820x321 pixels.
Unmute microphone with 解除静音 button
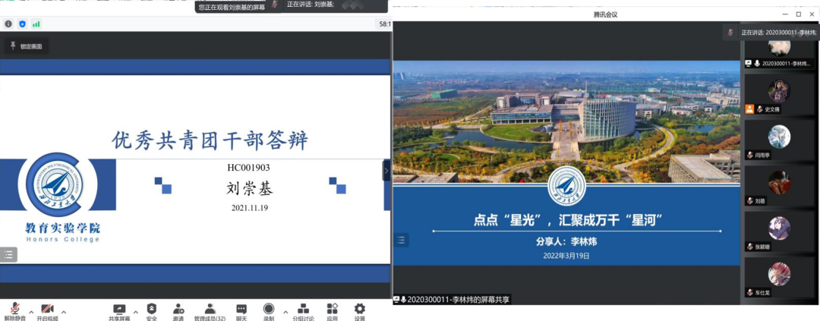pos(14,311)
